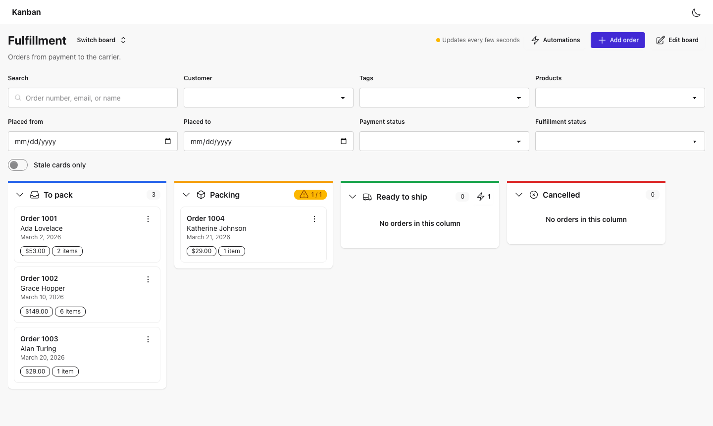Image resolution: width=713 pixels, height=426 pixels.
Task: Click the box icon of Packing column
Action: 201,195
